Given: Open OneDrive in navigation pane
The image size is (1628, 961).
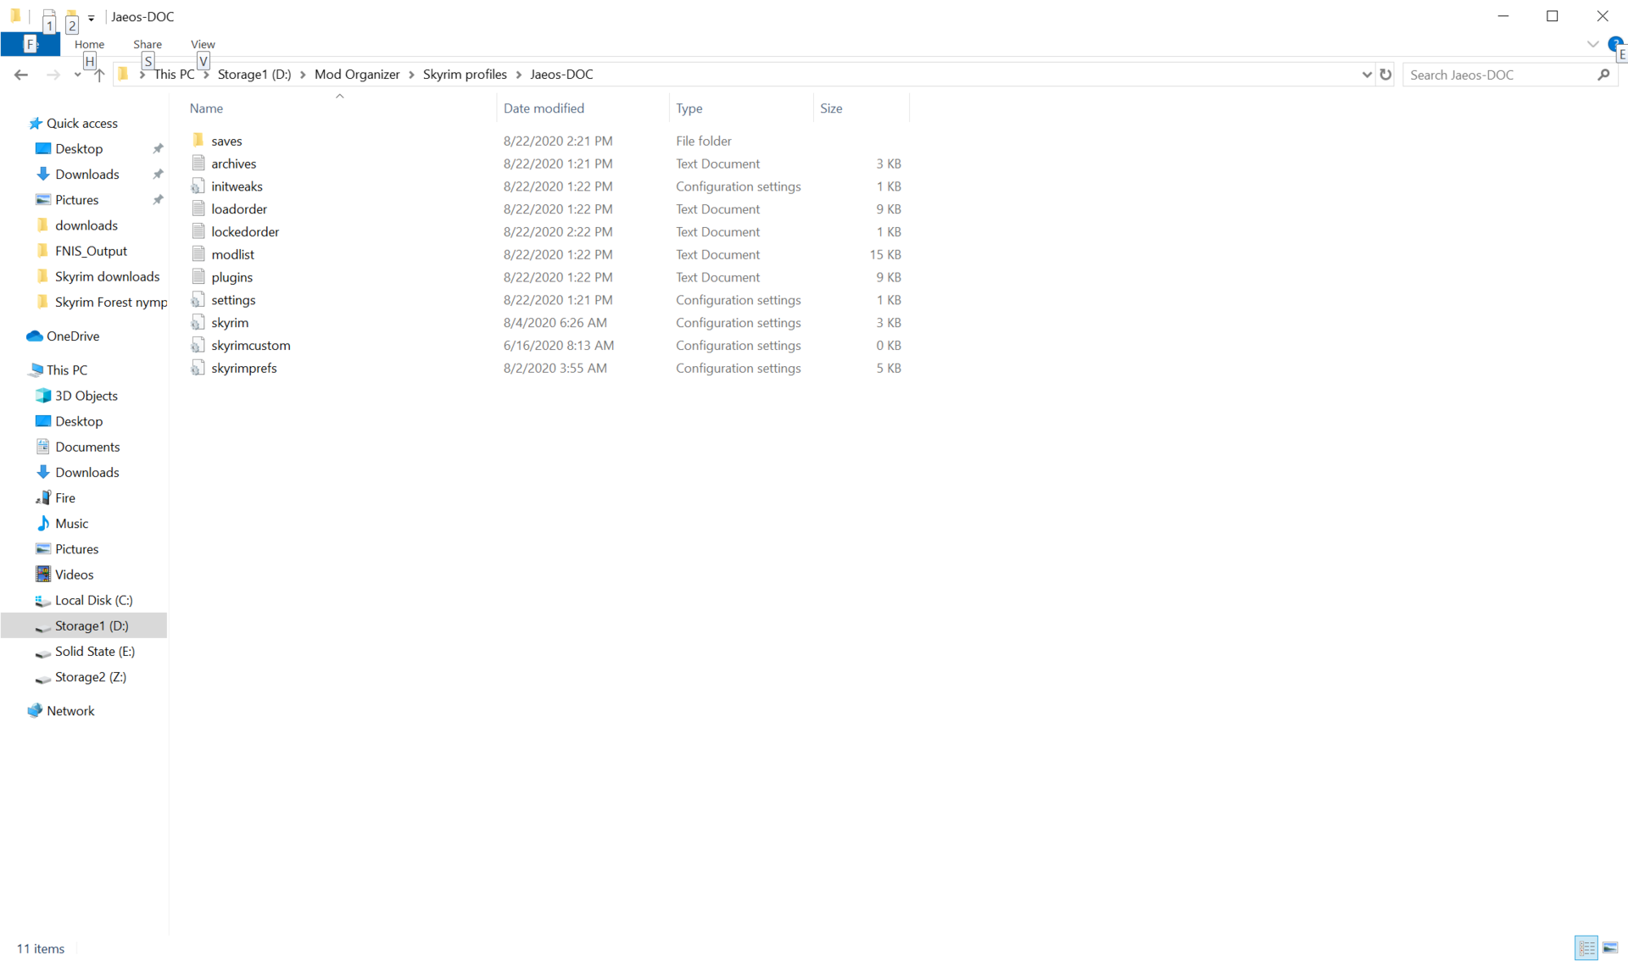Looking at the screenshot, I should pyautogui.click(x=72, y=336).
